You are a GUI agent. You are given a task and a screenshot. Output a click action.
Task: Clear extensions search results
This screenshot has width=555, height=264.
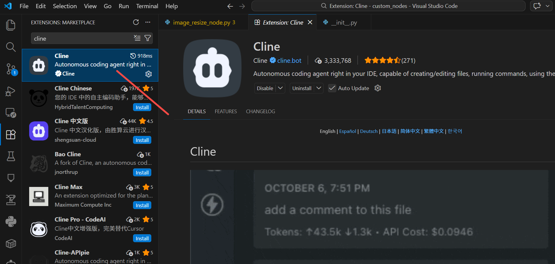pyautogui.click(x=137, y=38)
